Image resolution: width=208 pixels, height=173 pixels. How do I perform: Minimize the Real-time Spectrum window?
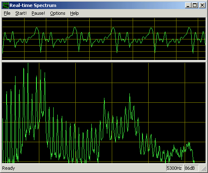pyautogui.click(x=188, y=5)
